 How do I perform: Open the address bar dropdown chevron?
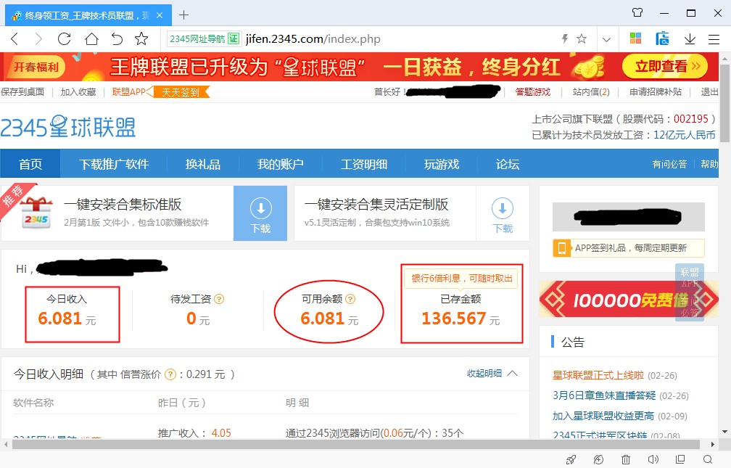click(x=607, y=38)
